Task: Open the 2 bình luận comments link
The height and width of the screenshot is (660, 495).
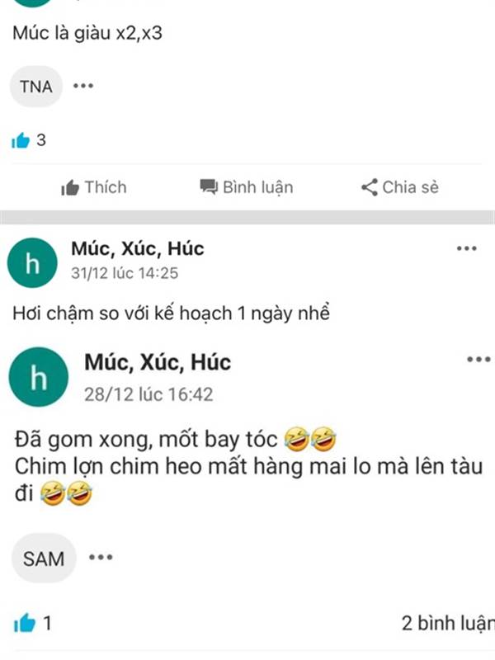Action: click(x=448, y=623)
